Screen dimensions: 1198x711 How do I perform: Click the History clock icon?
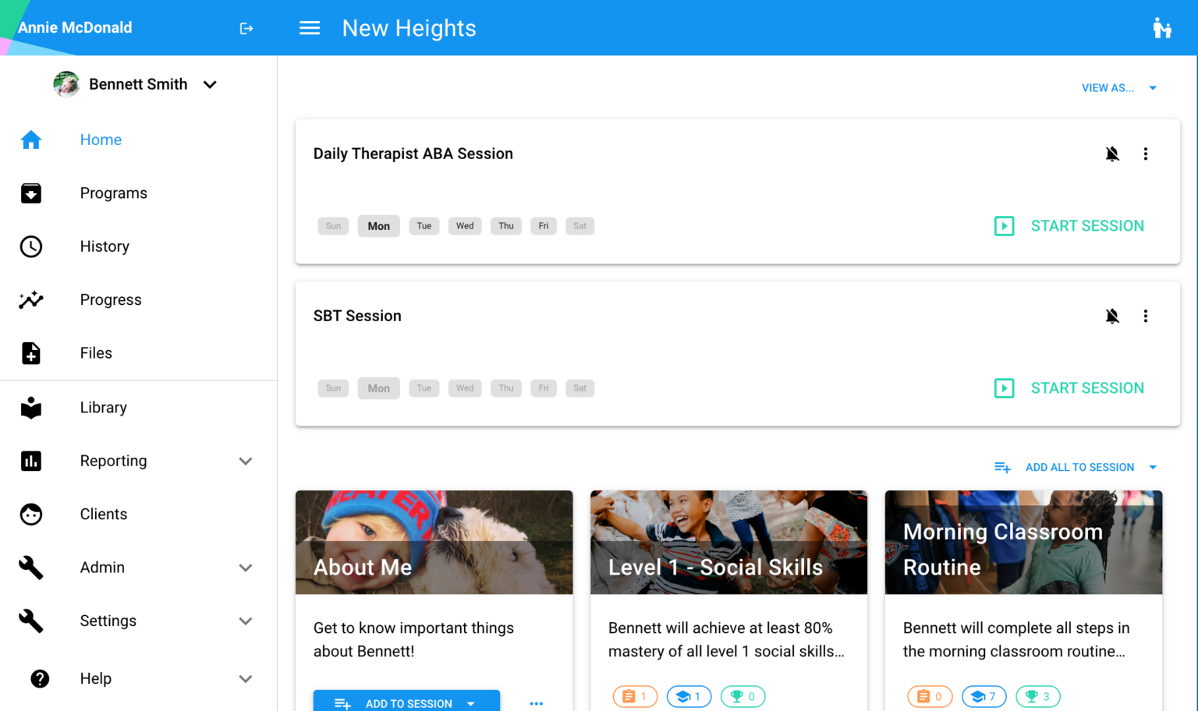coord(31,246)
